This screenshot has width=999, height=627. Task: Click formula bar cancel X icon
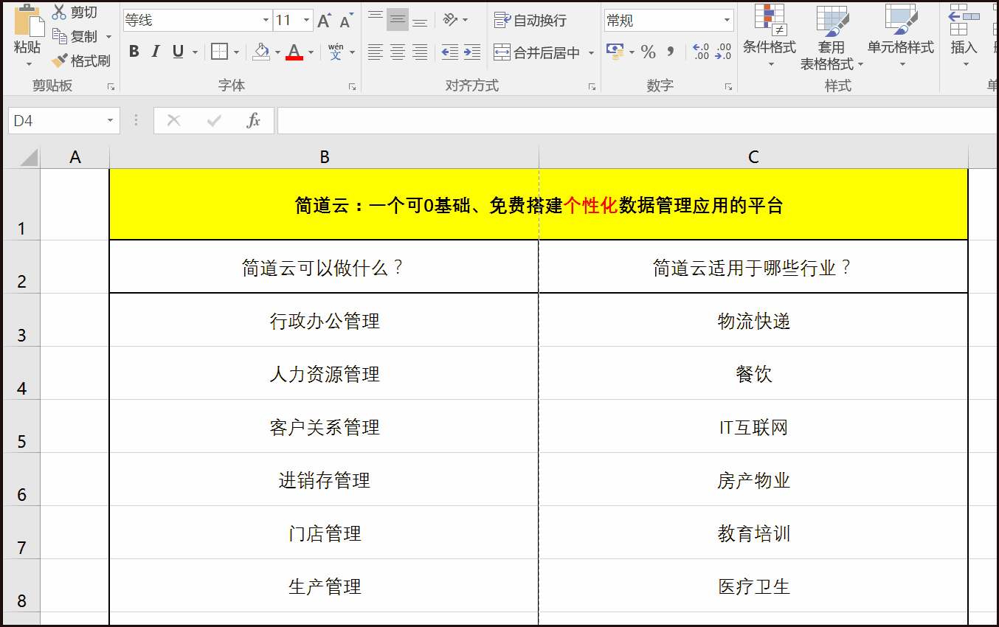click(x=174, y=120)
